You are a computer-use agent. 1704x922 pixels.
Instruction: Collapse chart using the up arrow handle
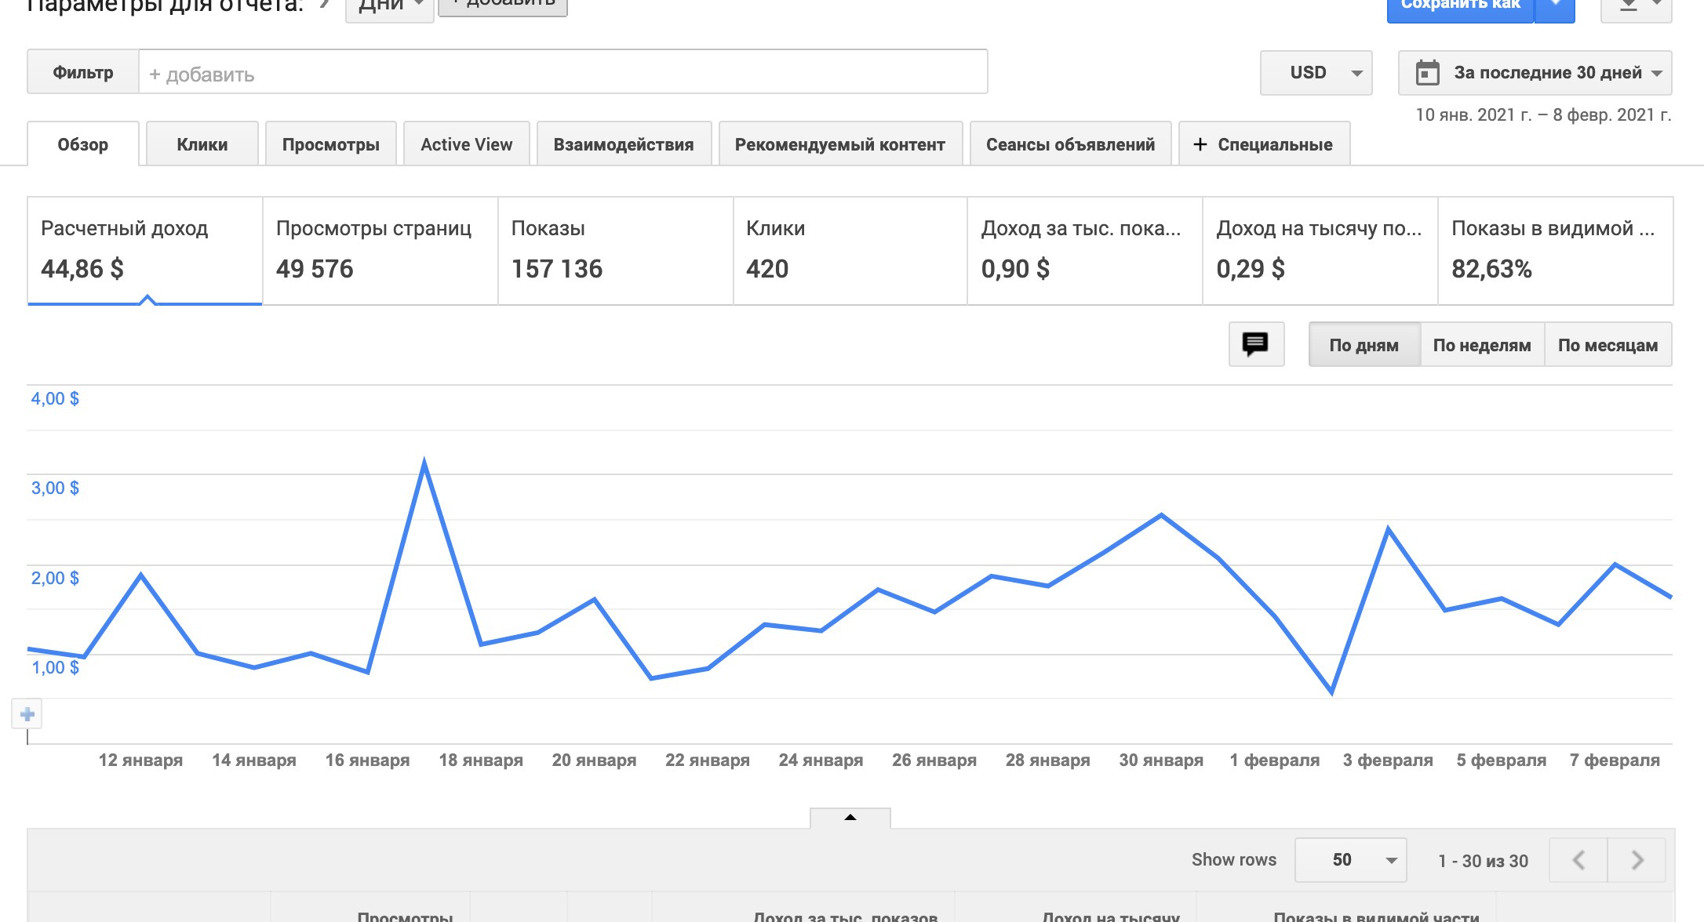coord(850,818)
